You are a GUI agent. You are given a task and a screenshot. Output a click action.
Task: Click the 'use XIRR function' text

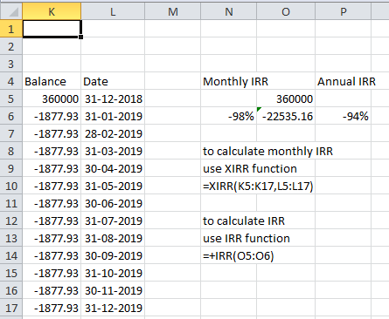[250, 168]
